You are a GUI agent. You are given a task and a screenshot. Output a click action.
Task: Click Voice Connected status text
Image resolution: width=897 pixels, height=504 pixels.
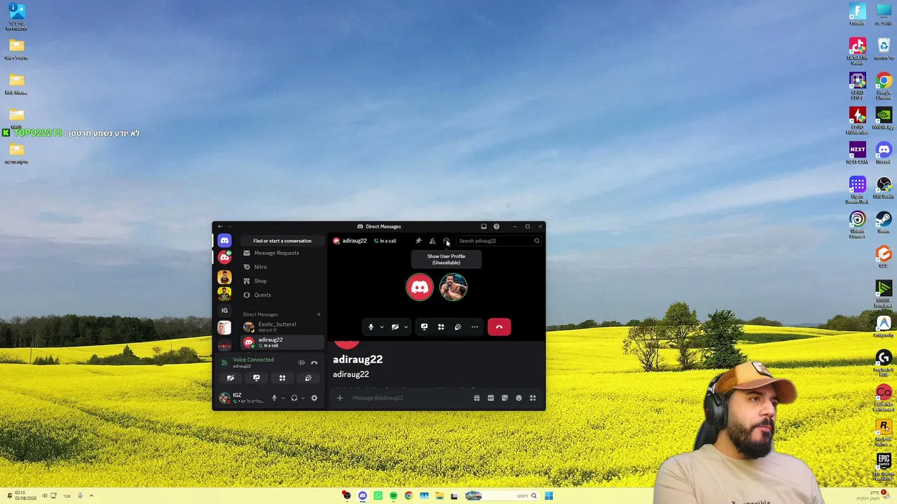253,360
